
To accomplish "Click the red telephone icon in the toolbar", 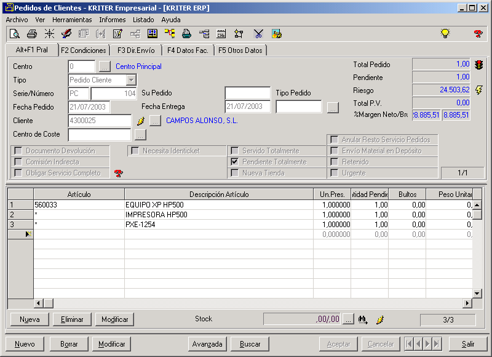I will [478, 34].
